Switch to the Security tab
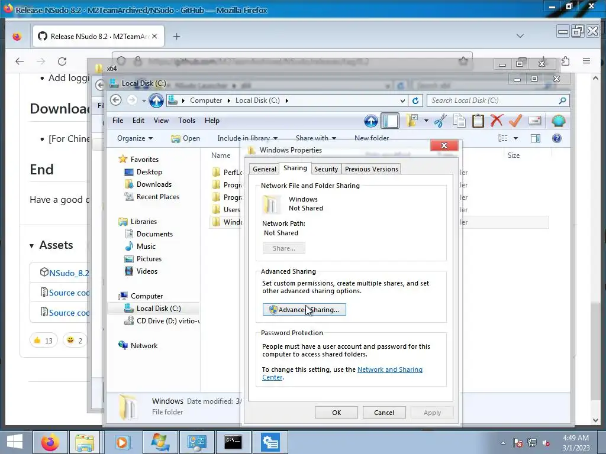This screenshot has width=606, height=454. click(326, 169)
